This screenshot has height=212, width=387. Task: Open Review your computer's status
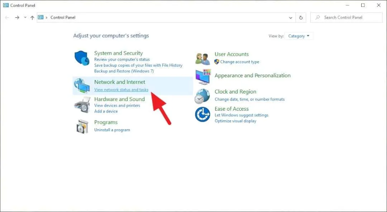point(122,59)
